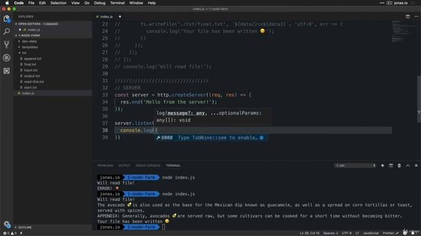
Task: Collapse the txt folder
Action: (24, 52)
